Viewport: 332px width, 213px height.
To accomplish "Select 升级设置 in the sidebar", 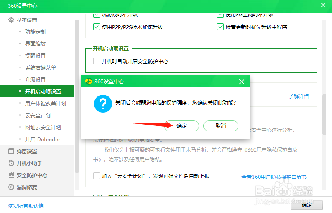I will pyautogui.click(x=35, y=79).
